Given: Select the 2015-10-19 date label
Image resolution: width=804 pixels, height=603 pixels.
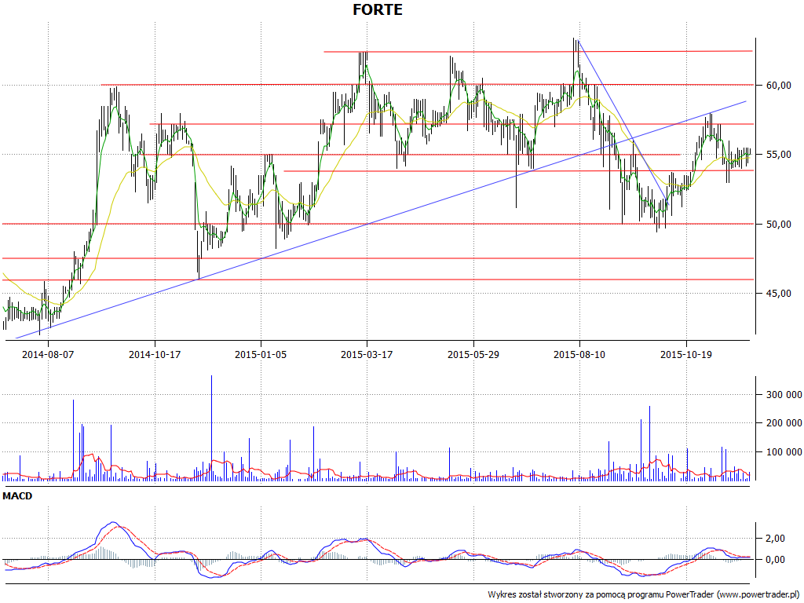Looking at the screenshot, I should (x=686, y=354).
